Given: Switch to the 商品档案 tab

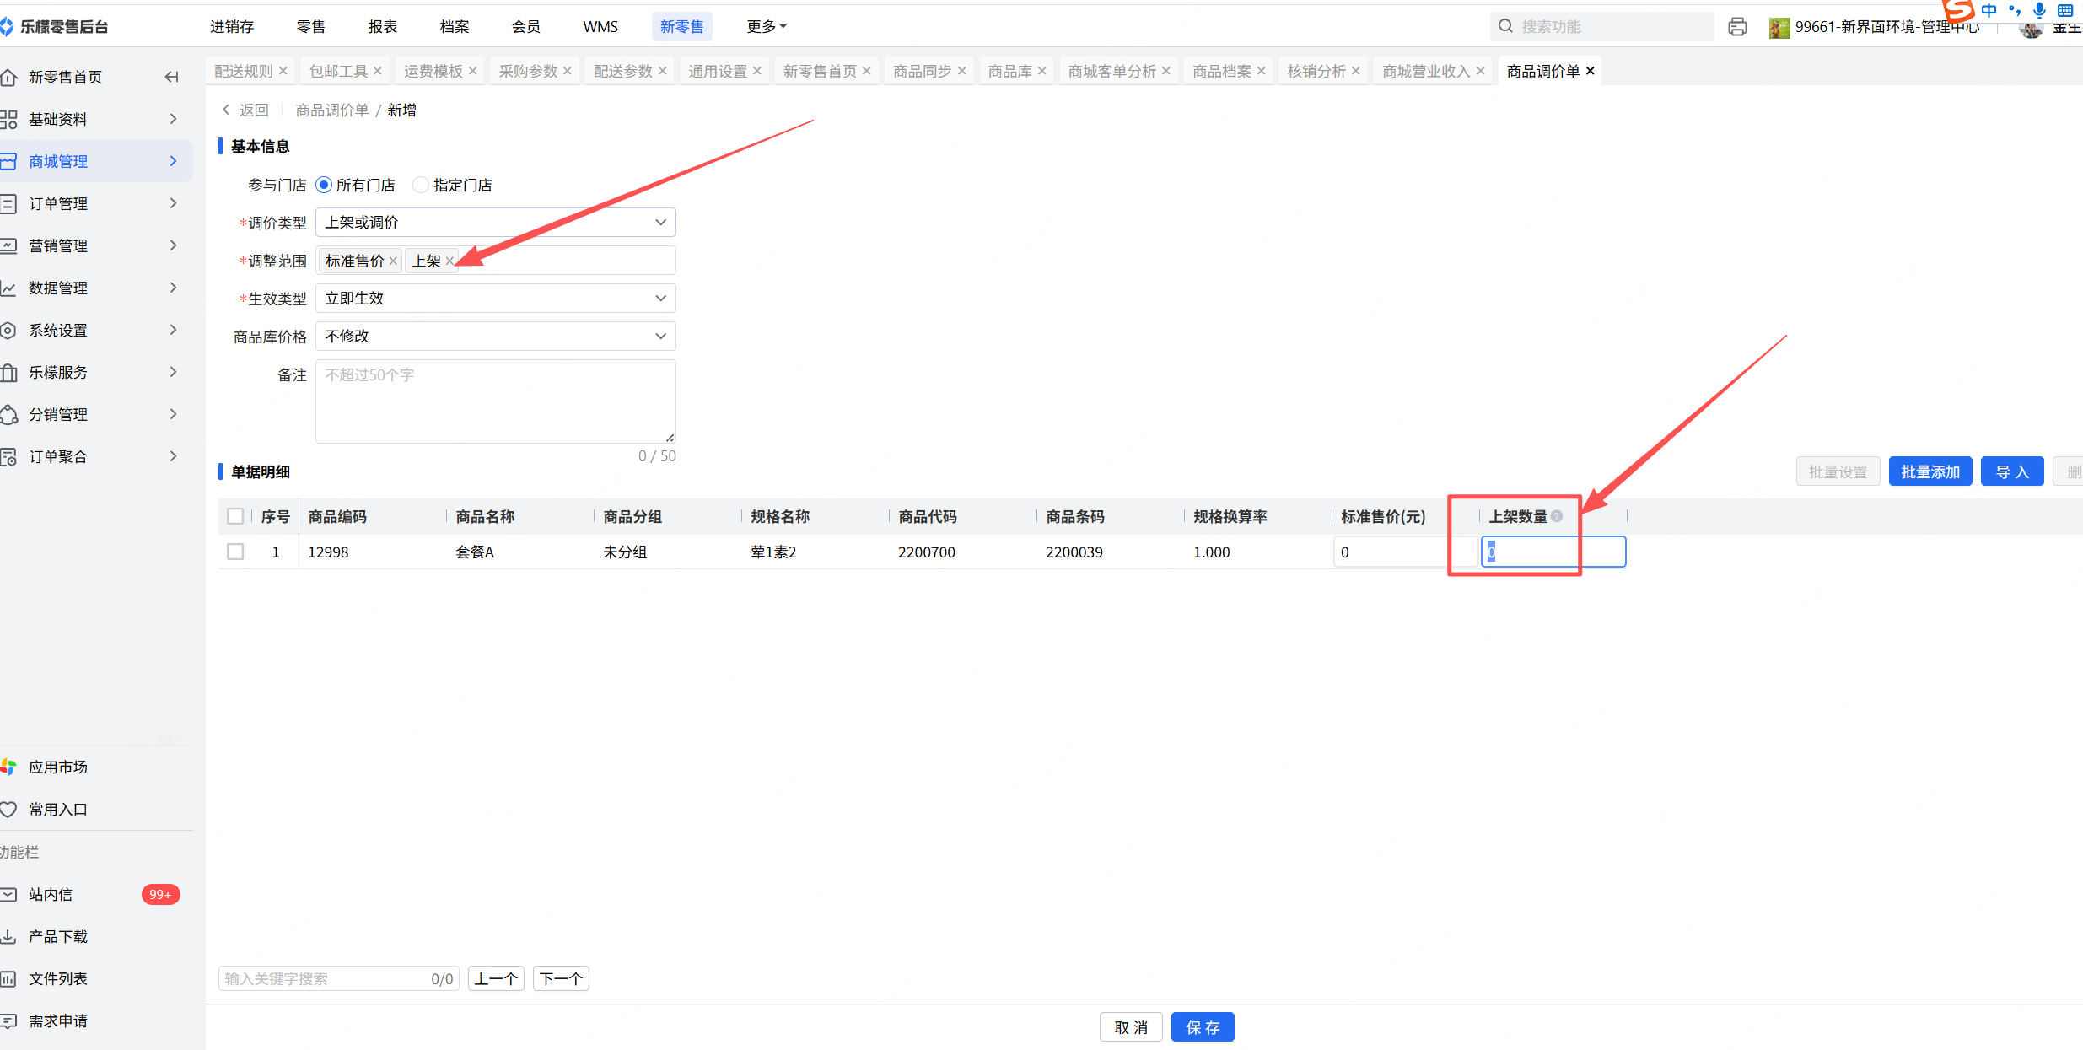Looking at the screenshot, I should (1221, 71).
